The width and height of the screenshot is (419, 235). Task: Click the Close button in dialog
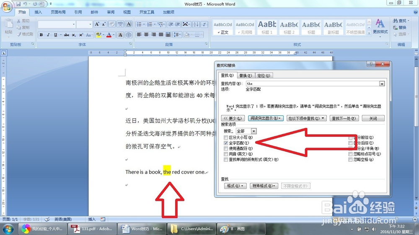click(x=373, y=118)
